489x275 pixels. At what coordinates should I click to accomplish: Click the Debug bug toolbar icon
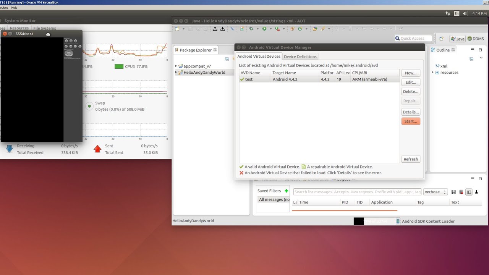[x=251, y=29]
